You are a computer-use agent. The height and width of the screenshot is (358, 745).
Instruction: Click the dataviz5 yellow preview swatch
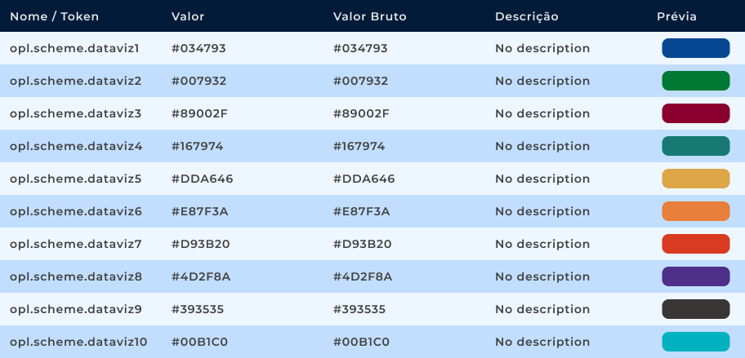coord(695,179)
